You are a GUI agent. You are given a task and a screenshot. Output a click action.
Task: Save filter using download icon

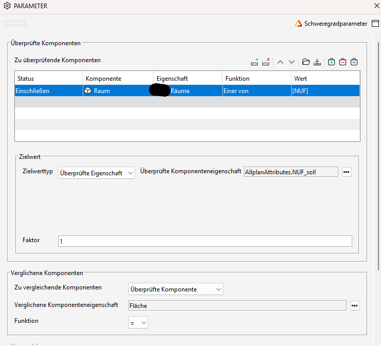pyautogui.click(x=317, y=62)
